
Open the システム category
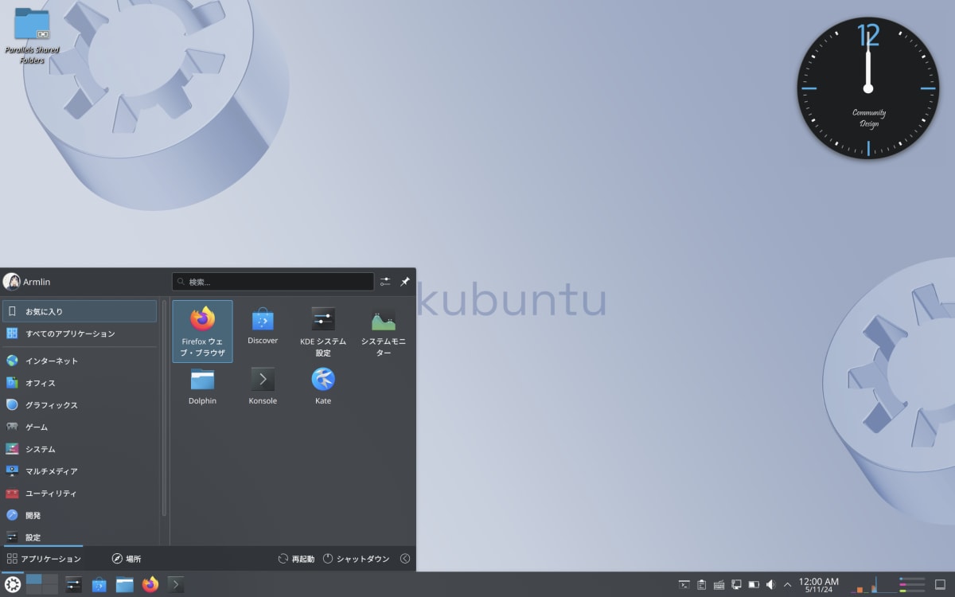80,449
